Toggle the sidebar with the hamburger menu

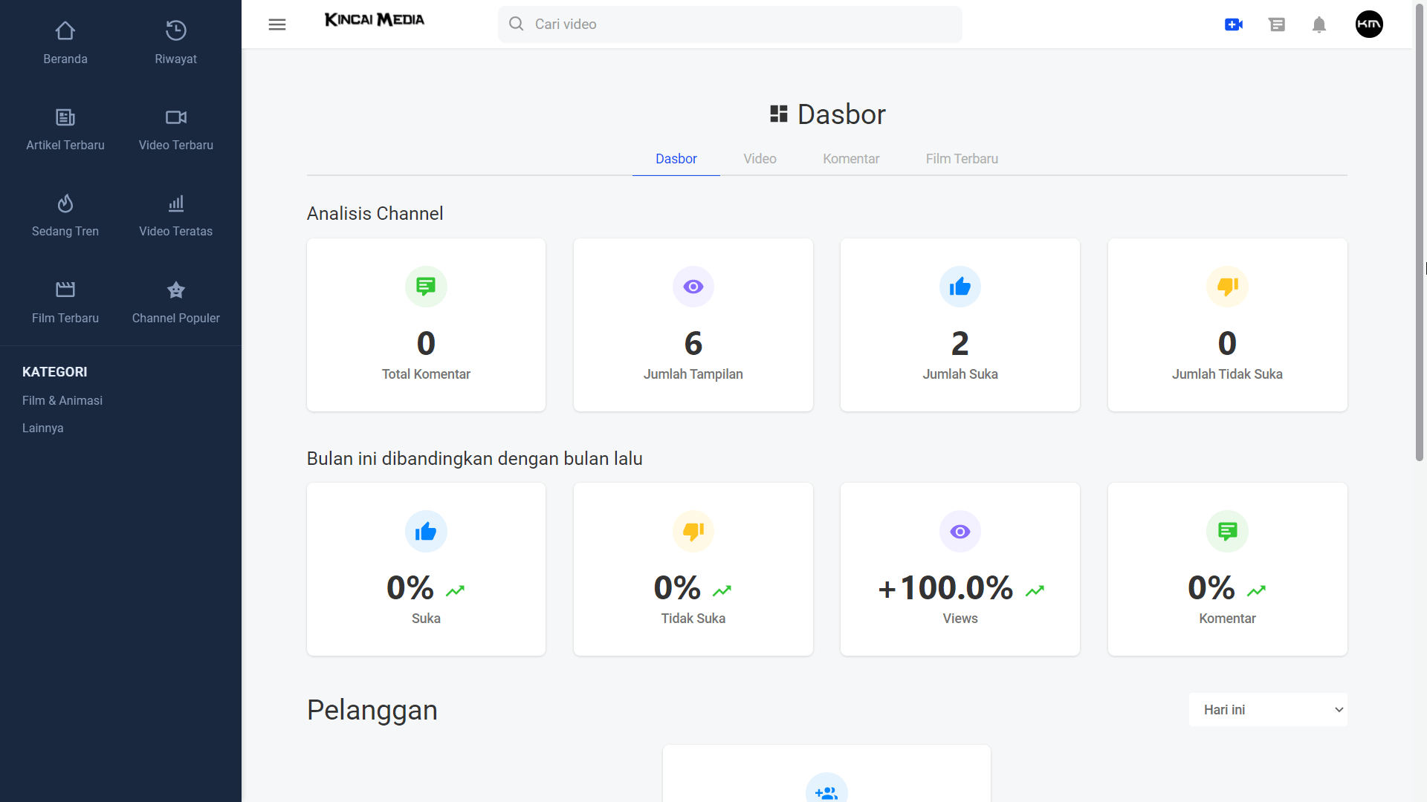click(x=276, y=24)
